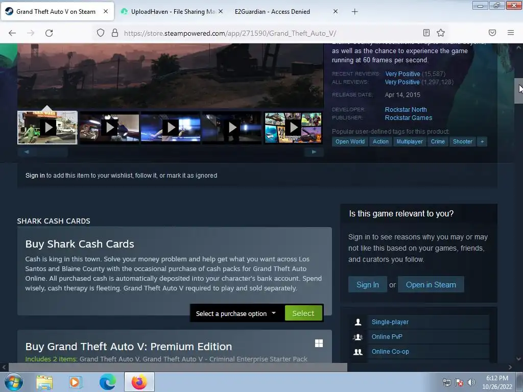Open the Save to Pocket icon

point(492,33)
